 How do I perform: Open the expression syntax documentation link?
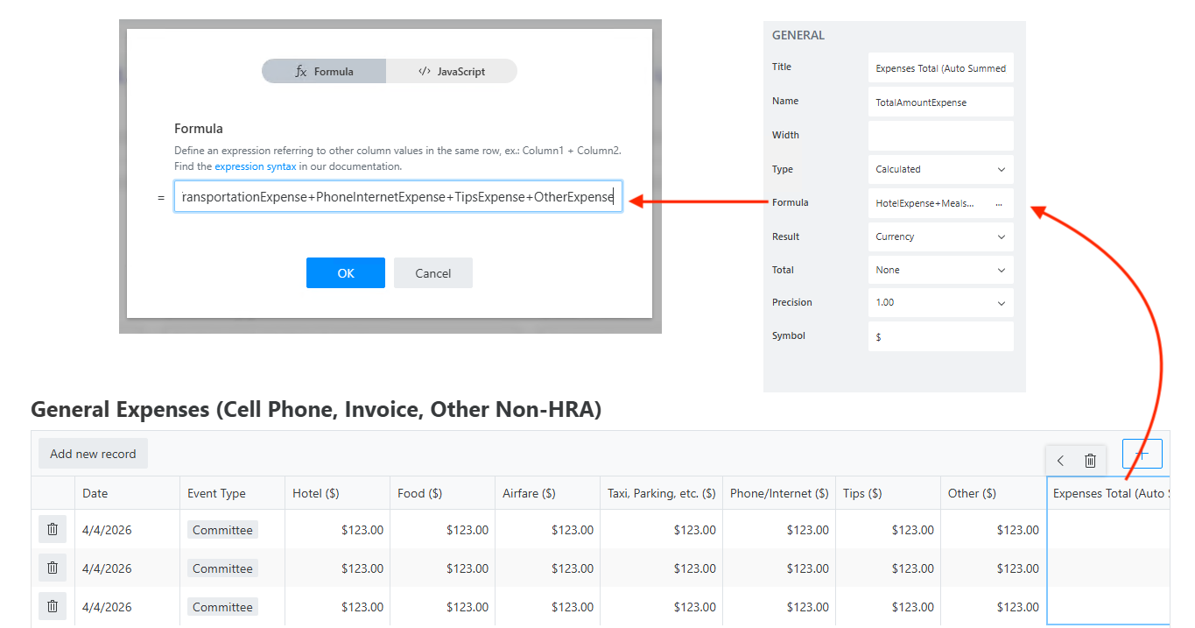(255, 166)
